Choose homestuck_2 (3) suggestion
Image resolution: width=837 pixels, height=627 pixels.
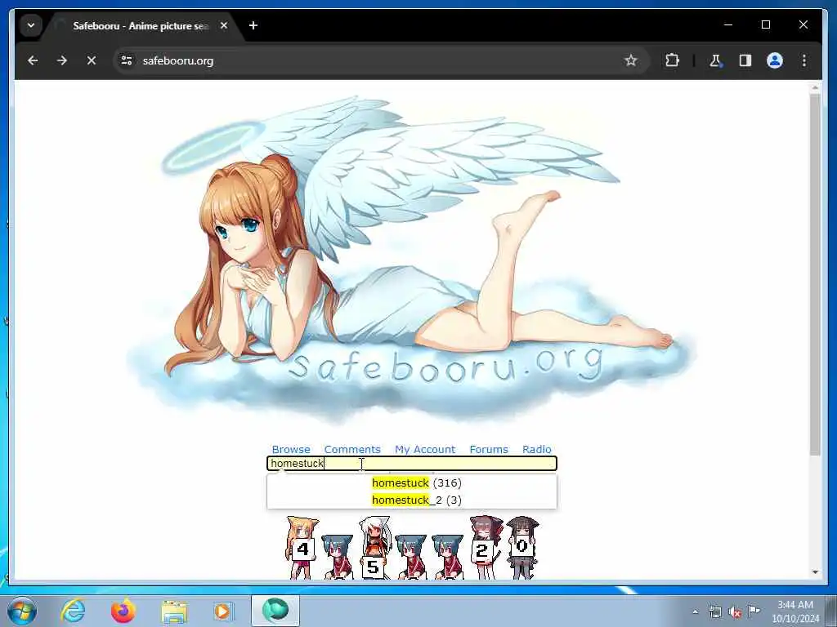pyautogui.click(x=412, y=500)
